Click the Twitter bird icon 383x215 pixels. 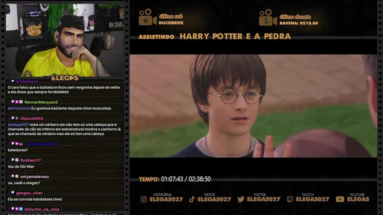point(241,199)
